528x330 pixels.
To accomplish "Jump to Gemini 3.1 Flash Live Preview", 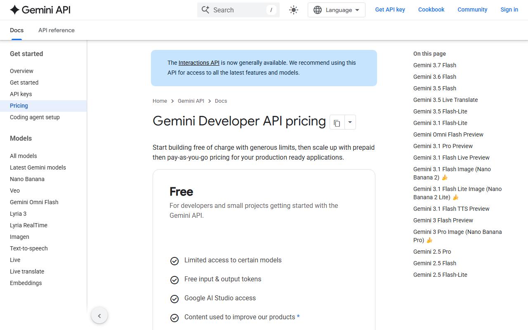I will [451, 158].
